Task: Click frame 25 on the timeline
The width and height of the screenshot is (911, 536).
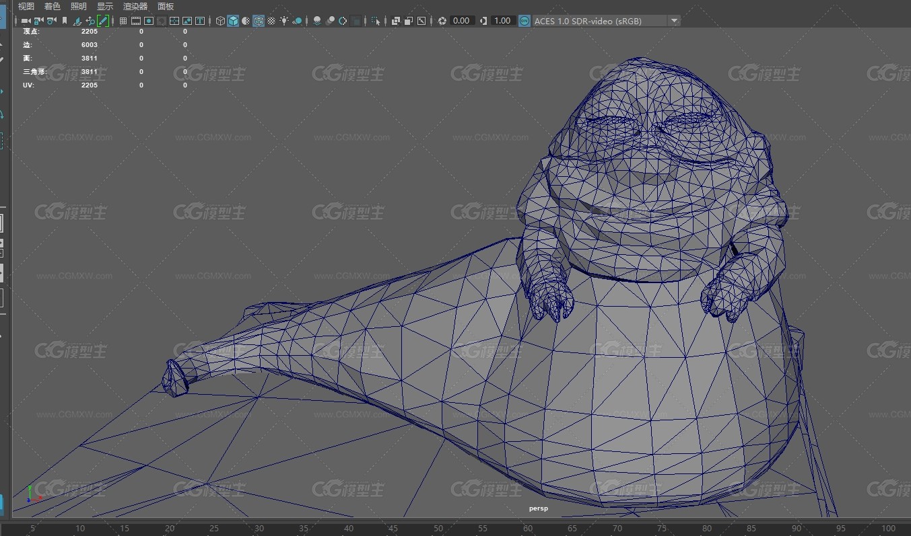Action: click(214, 529)
